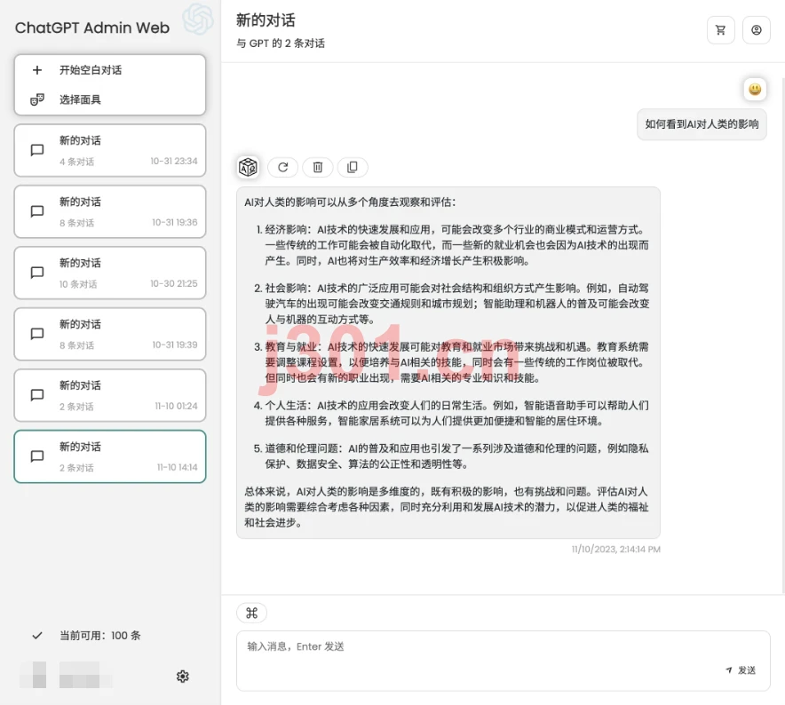Click the smiley user avatar
The width and height of the screenshot is (785, 705).
[x=755, y=90]
